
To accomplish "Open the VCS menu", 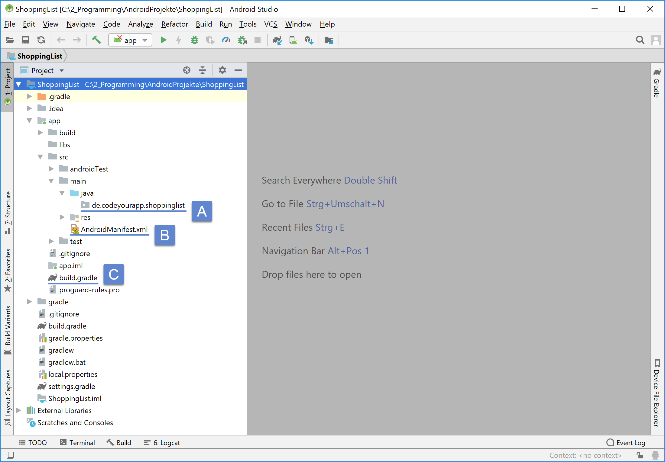I will pyautogui.click(x=271, y=24).
